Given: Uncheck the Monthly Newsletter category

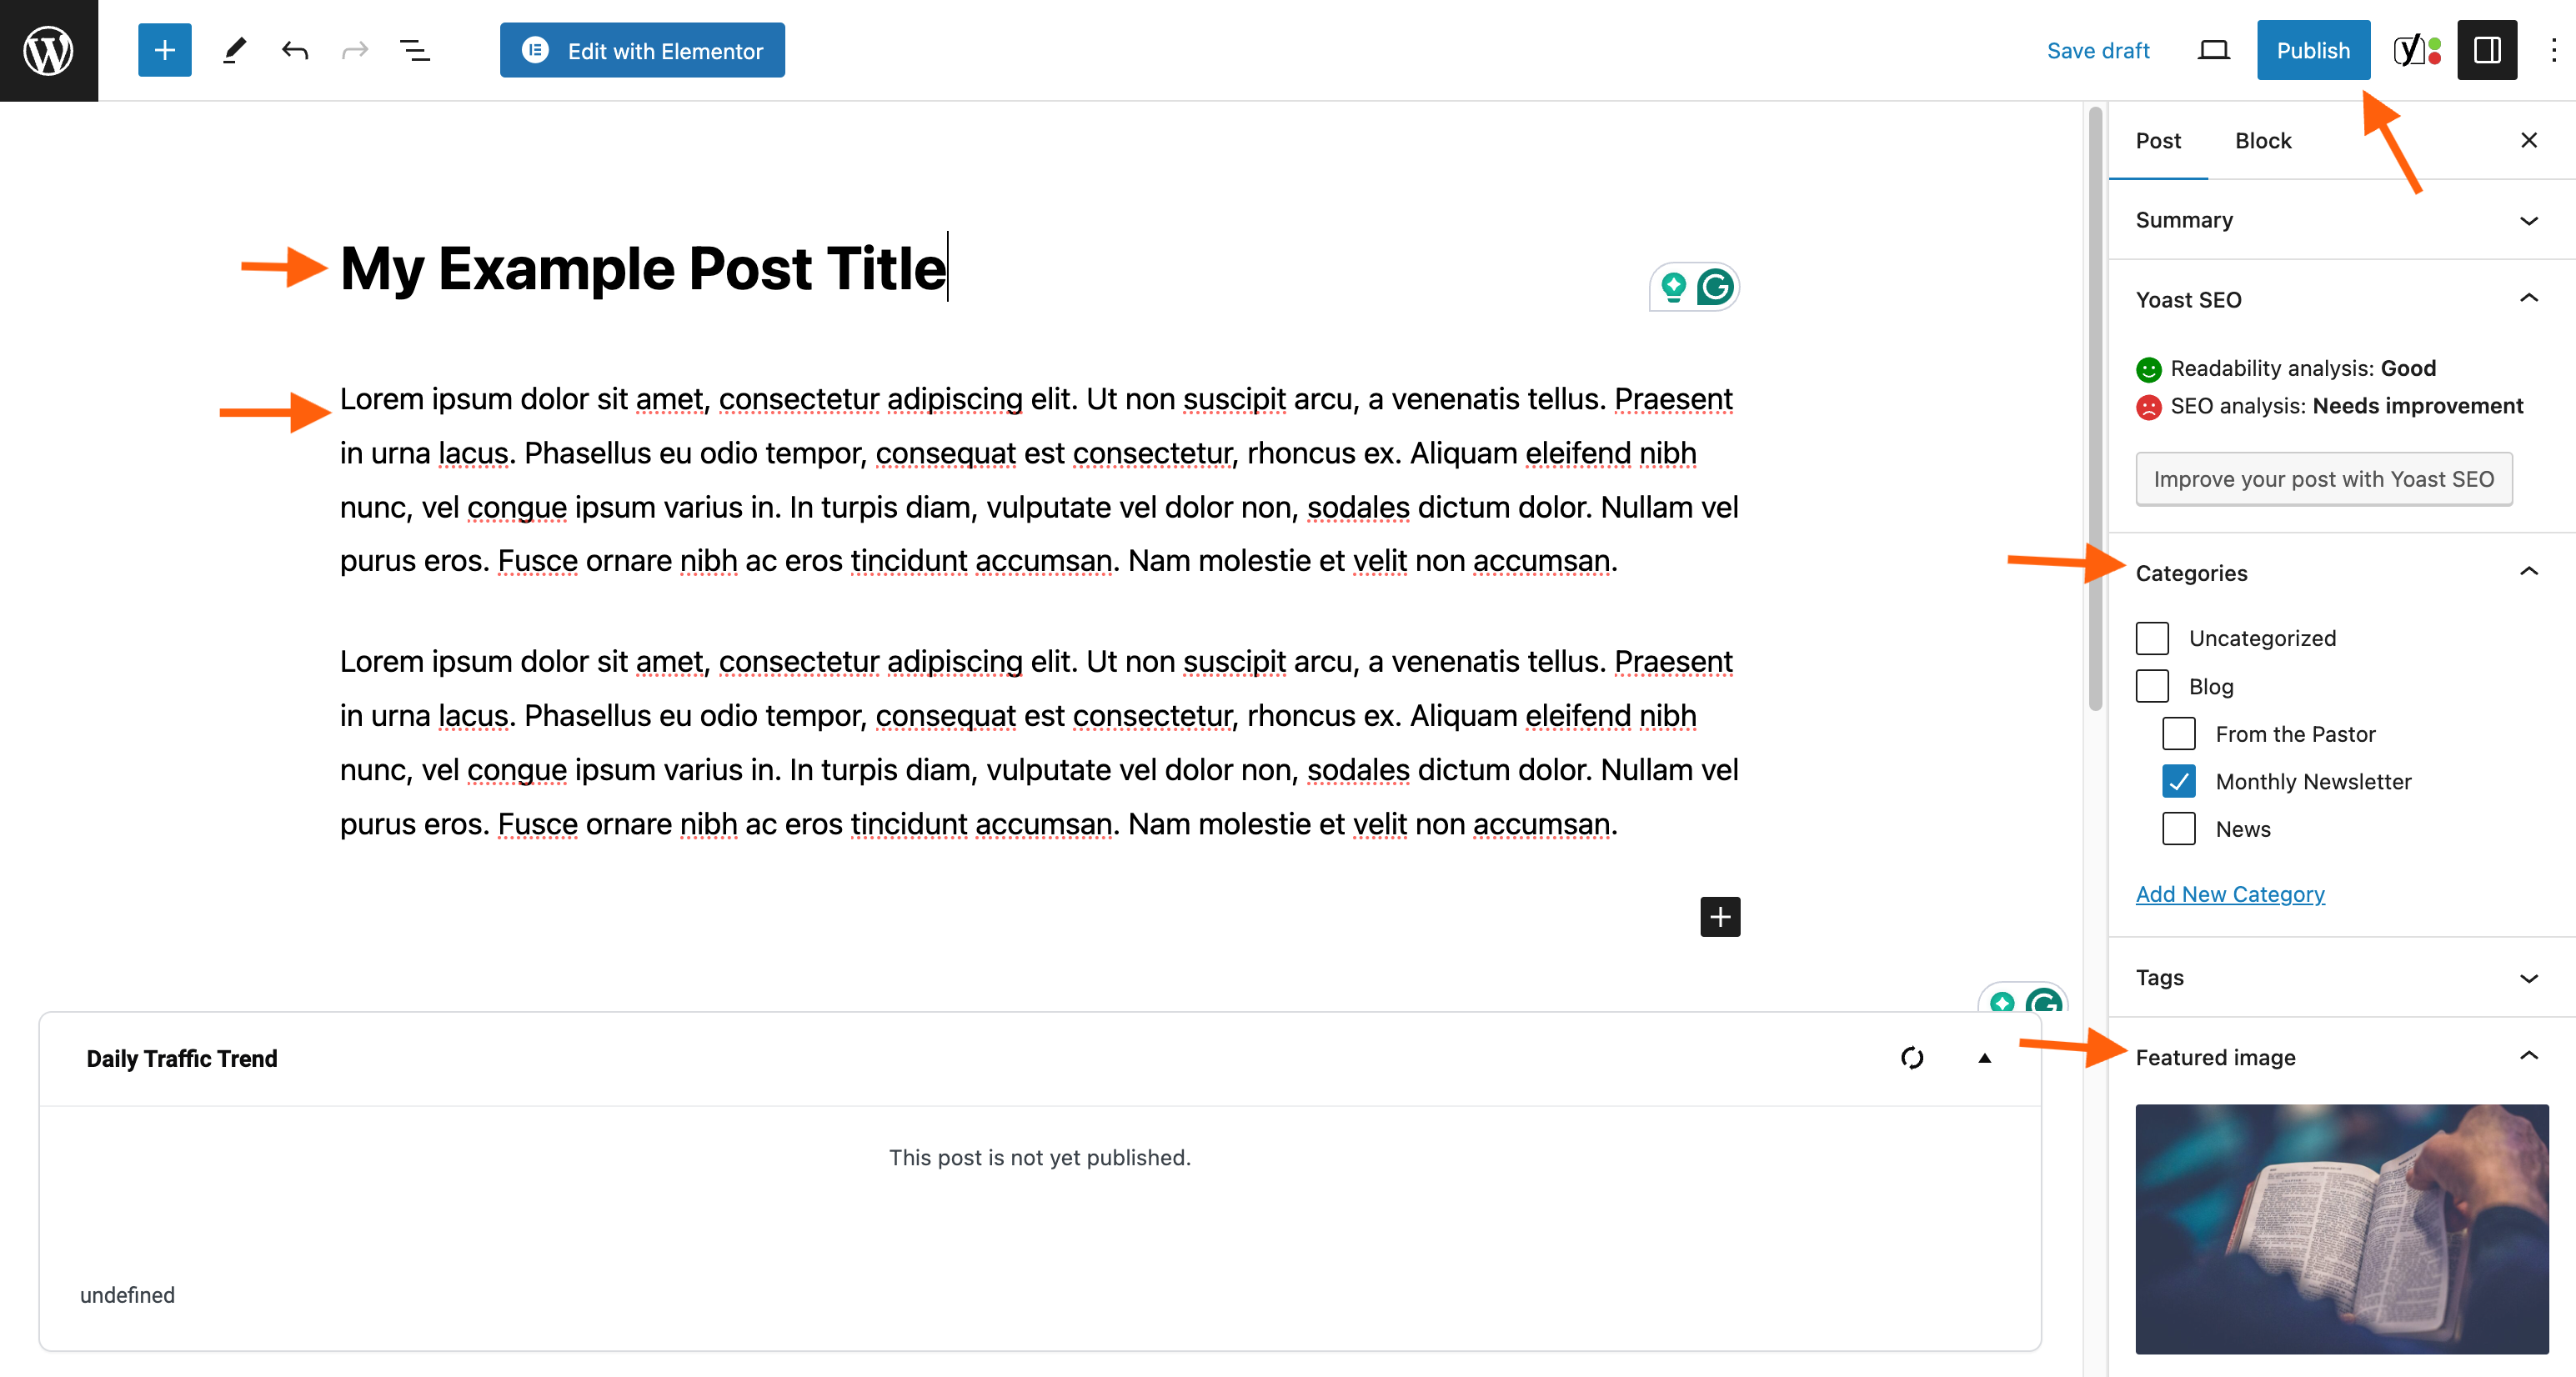Looking at the screenshot, I should point(2179,781).
